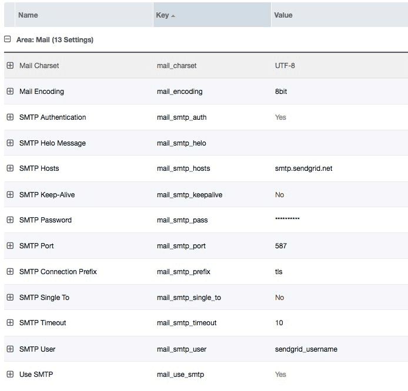408x391 pixels.
Task: Select the sendgrid_username value cell
Action: [x=306, y=349]
